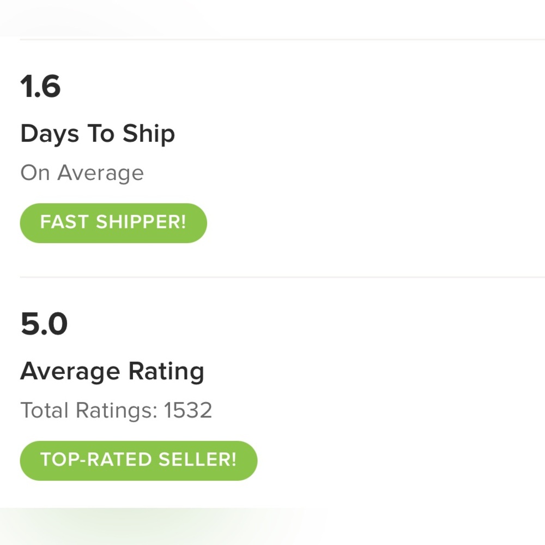Screen dimensions: 545x545
Task: Click the word Days in the heading
Action: pyautogui.click(x=50, y=134)
